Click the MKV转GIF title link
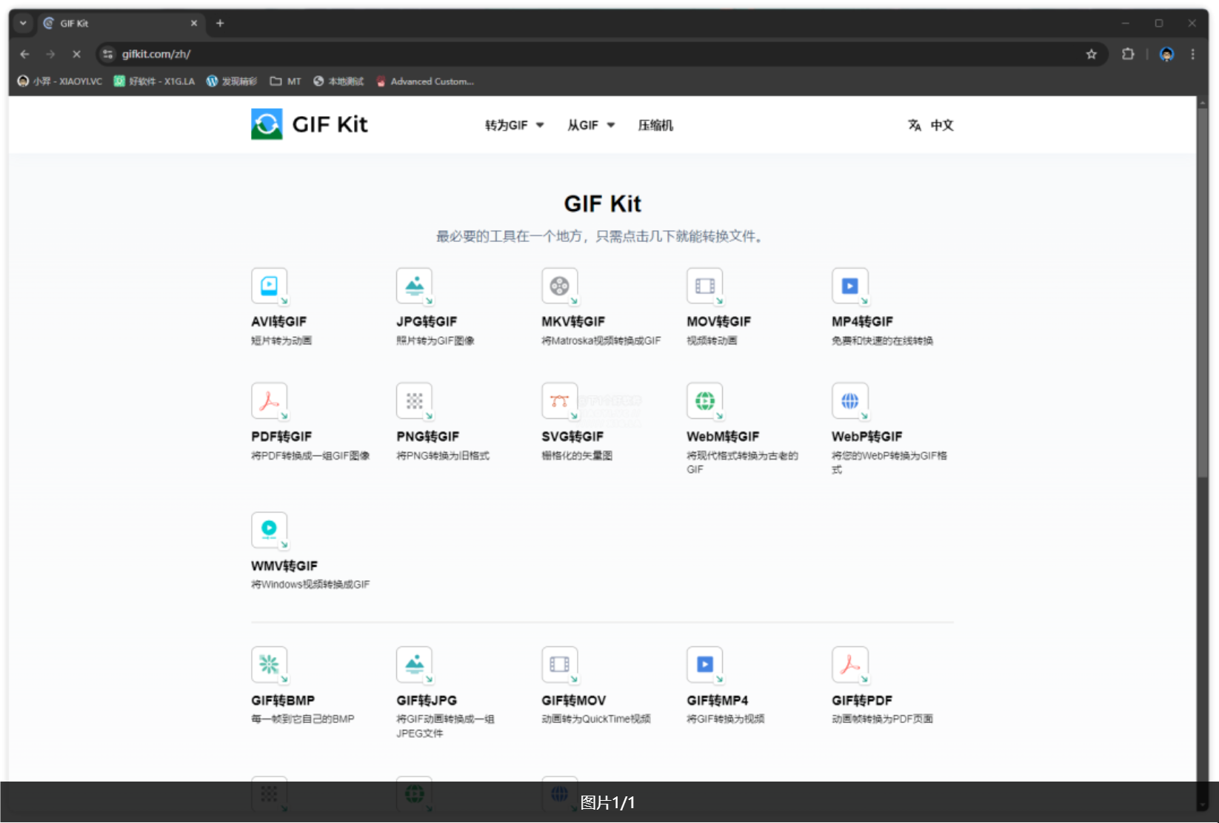1219x823 pixels. coord(573,321)
